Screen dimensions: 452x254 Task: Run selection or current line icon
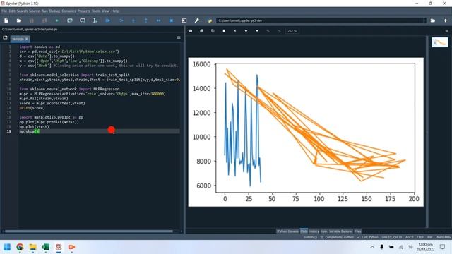95,20
